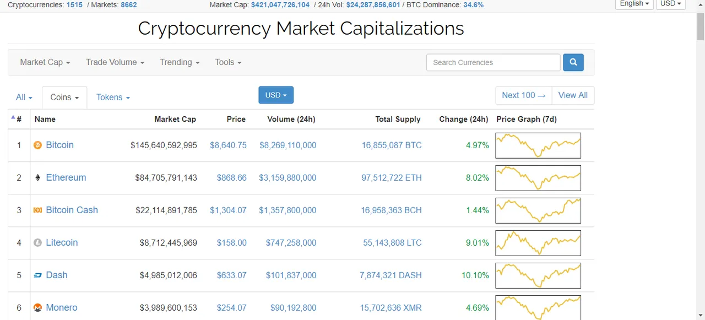Click the Markets count 8662

[x=128, y=4]
